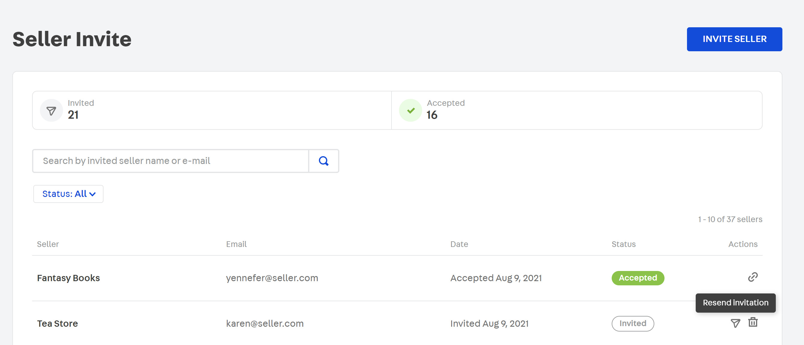Click the magnifier search icon
This screenshot has width=804, height=345.
point(323,161)
